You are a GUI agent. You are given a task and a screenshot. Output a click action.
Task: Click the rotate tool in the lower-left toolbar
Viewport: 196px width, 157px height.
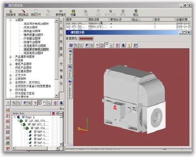(x=40, y=103)
